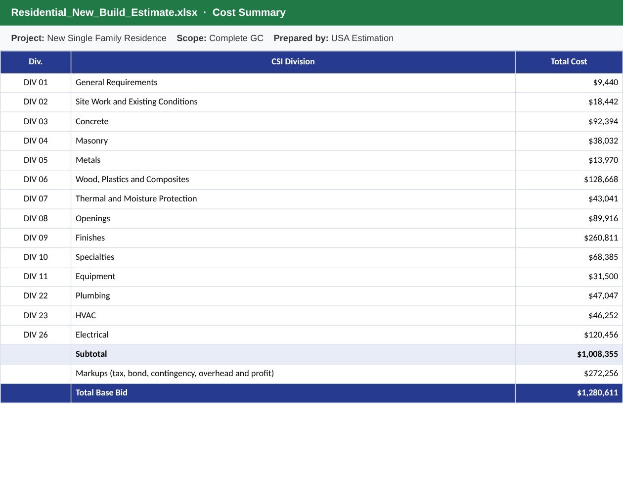Select the $9,440 cost cell
Viewport: 623px width, 485px height.
pyautogui.click(x=569, y=83)
